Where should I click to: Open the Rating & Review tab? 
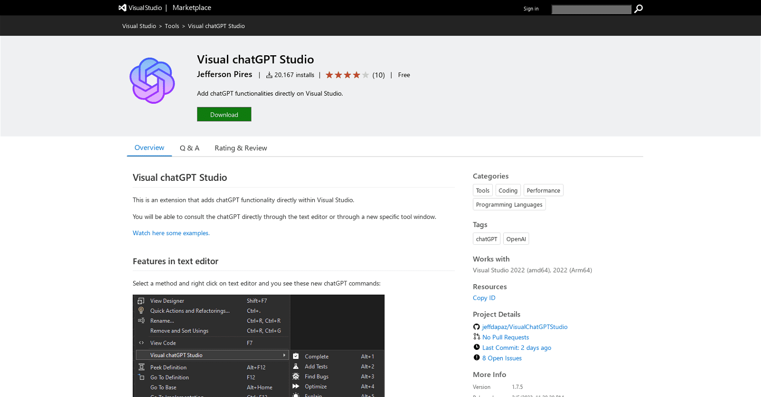241,148
